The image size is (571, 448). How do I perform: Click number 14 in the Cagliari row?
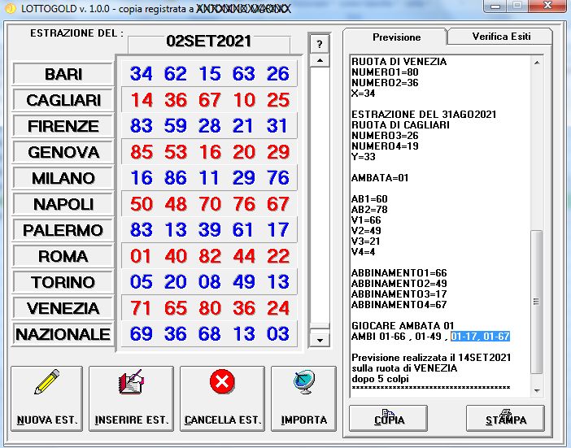coord(142,100)
